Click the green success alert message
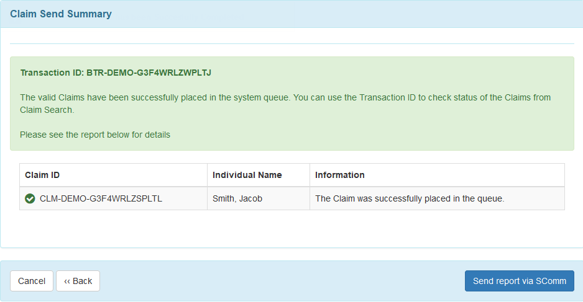583x302 pixels. (292, 104)
